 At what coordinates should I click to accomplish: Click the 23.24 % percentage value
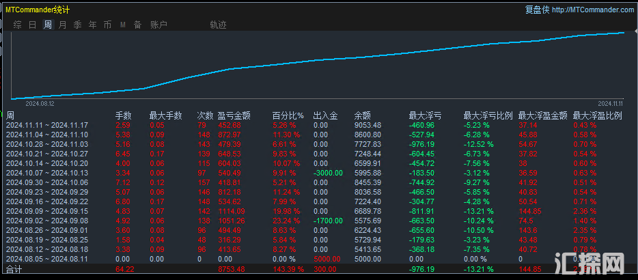(x=286, y=221)
